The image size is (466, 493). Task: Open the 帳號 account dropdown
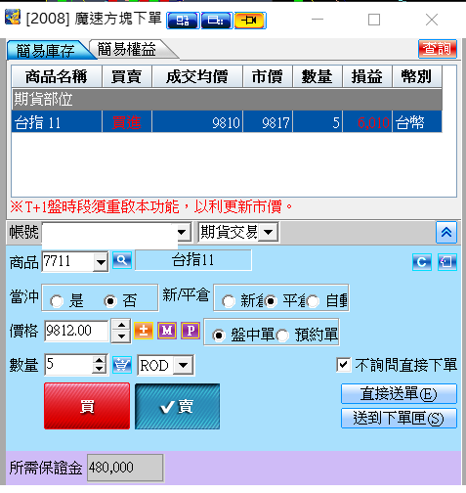click(x=182, y=233)
